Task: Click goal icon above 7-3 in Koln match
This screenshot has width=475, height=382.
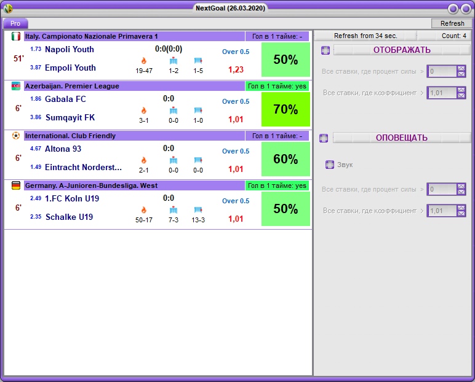Action: 174,210
